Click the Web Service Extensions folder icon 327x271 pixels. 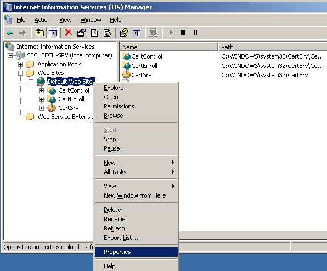[x=30, y=117]
